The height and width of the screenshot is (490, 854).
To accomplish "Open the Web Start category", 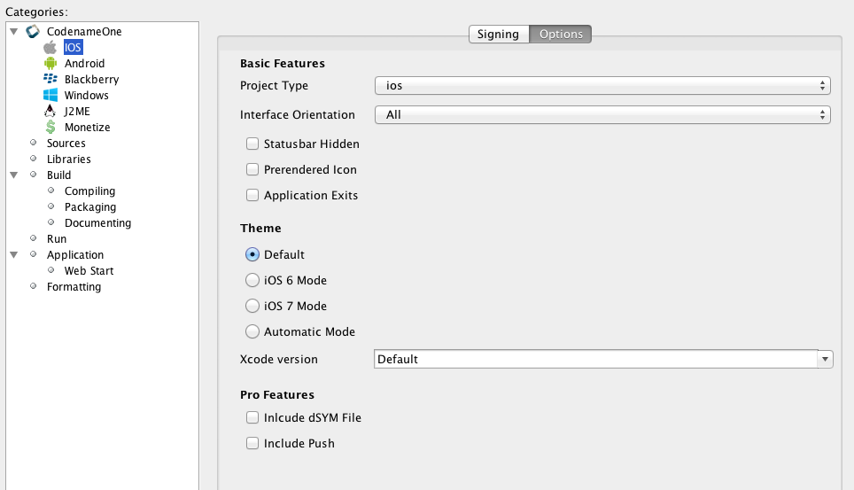I will click(x=89, y=270).
